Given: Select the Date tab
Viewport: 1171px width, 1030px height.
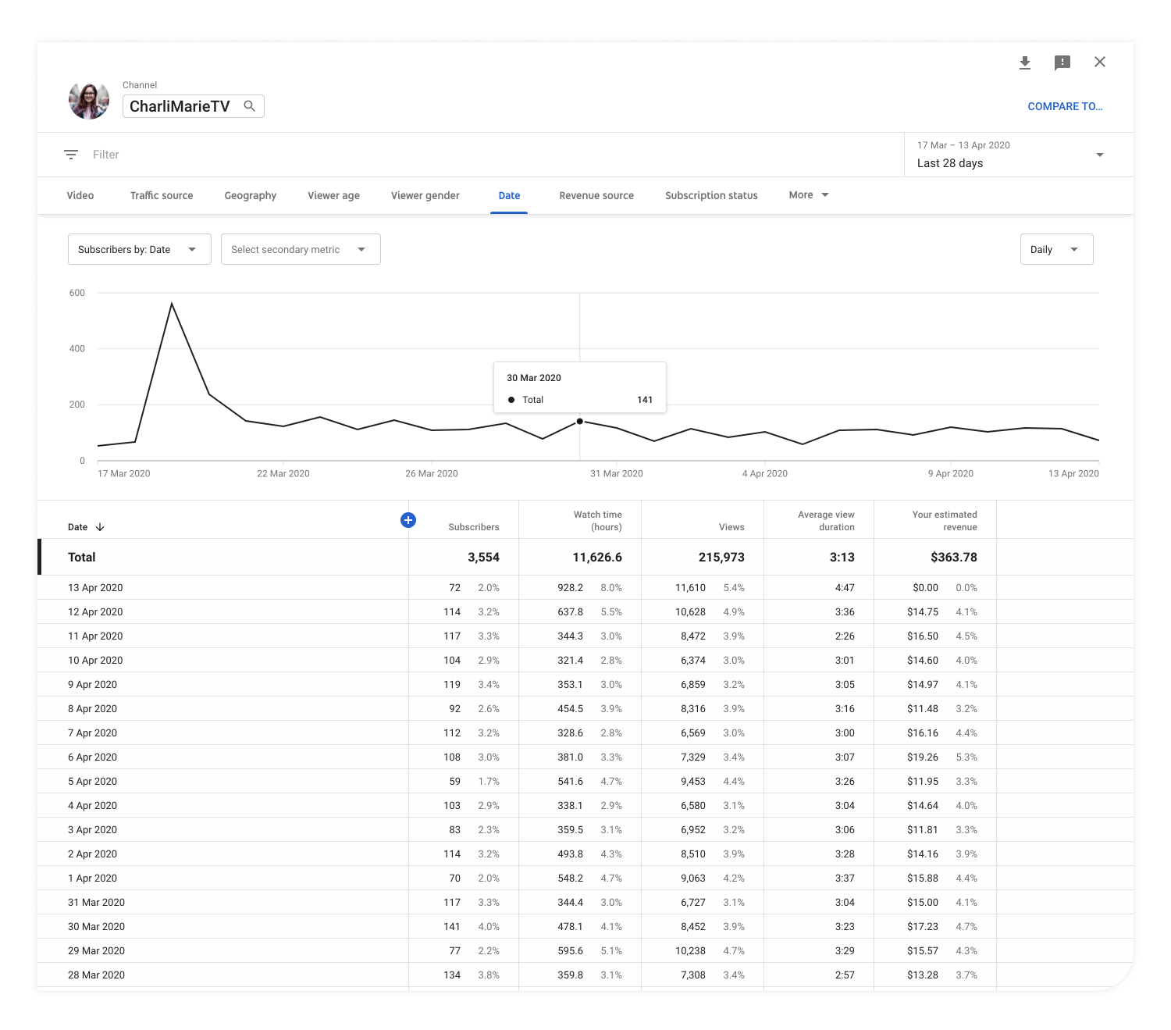Looking at the screenshot, I should [x=509, y=195].
